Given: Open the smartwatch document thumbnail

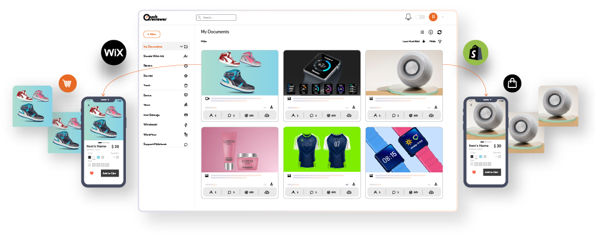Looking at the screenshot, I should click(322, 73).
